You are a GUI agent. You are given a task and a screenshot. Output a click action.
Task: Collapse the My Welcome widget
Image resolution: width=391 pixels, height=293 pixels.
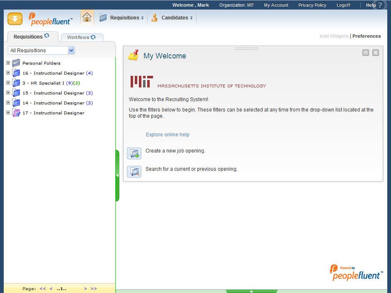365,53
